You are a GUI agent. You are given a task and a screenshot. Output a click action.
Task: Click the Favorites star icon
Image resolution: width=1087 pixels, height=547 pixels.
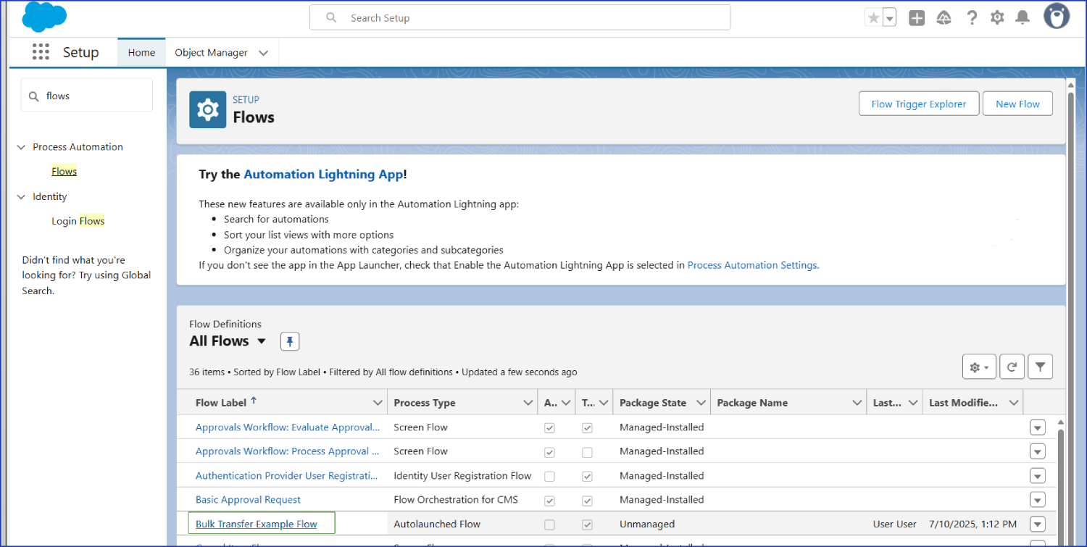point(873,18)
